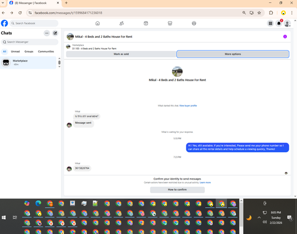This screenshot has width=297, height=234.
Task: Click the Search Facebook field
Action: pos(34,23)
